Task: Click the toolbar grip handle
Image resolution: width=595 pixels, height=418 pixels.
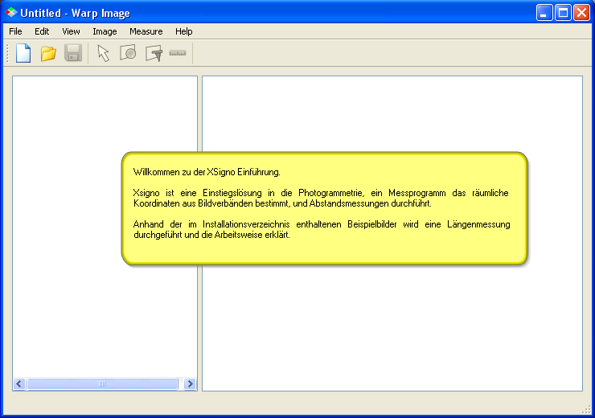Action: tap(7, 53)
